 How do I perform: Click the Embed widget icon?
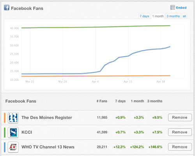click(x=172, y=7)
